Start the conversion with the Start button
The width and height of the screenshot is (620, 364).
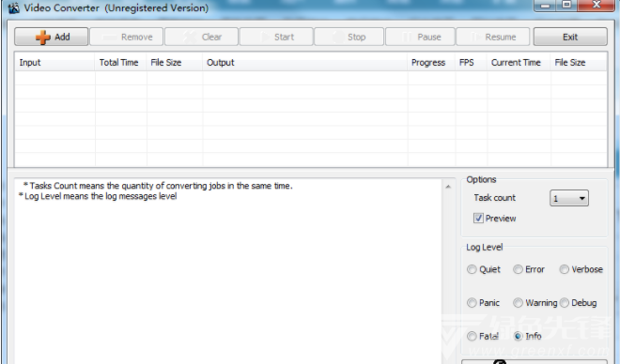pyautogui.click(x=276, y=37)
